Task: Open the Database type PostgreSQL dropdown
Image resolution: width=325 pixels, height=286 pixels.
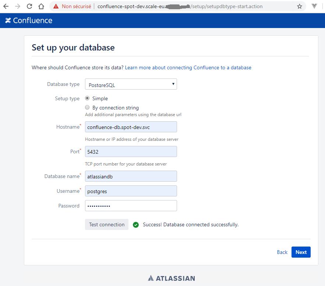Action: tap(131, 84)
